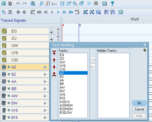Click the globe grid icon in second toolbar

121,12
